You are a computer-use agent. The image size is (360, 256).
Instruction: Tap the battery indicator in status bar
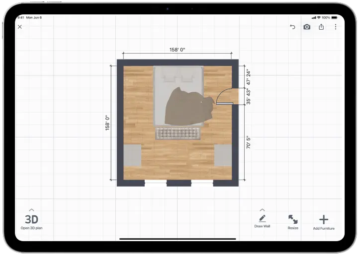pyautogui.click(x=334, y=18)
